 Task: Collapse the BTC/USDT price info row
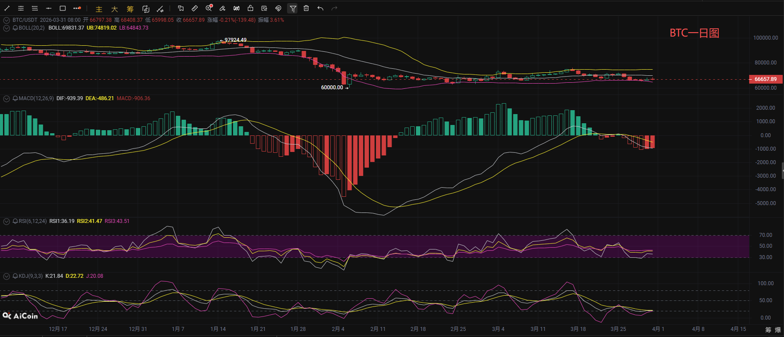[x=7, y=20]
